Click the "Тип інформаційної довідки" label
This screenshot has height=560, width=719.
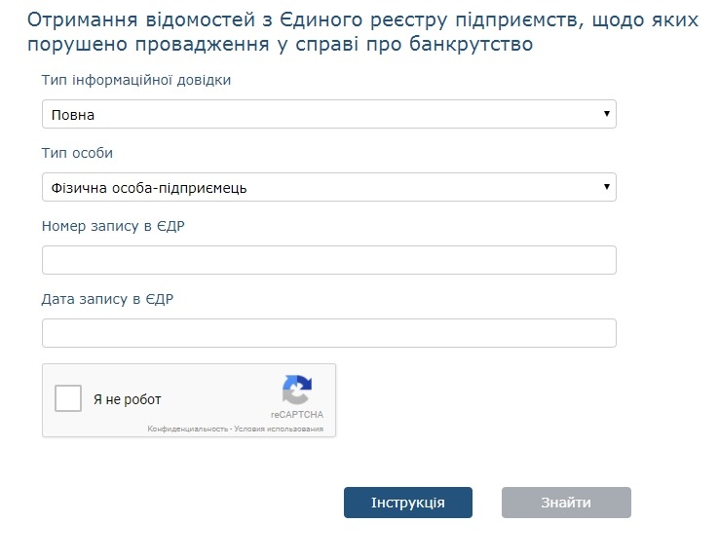pos(136,80)
